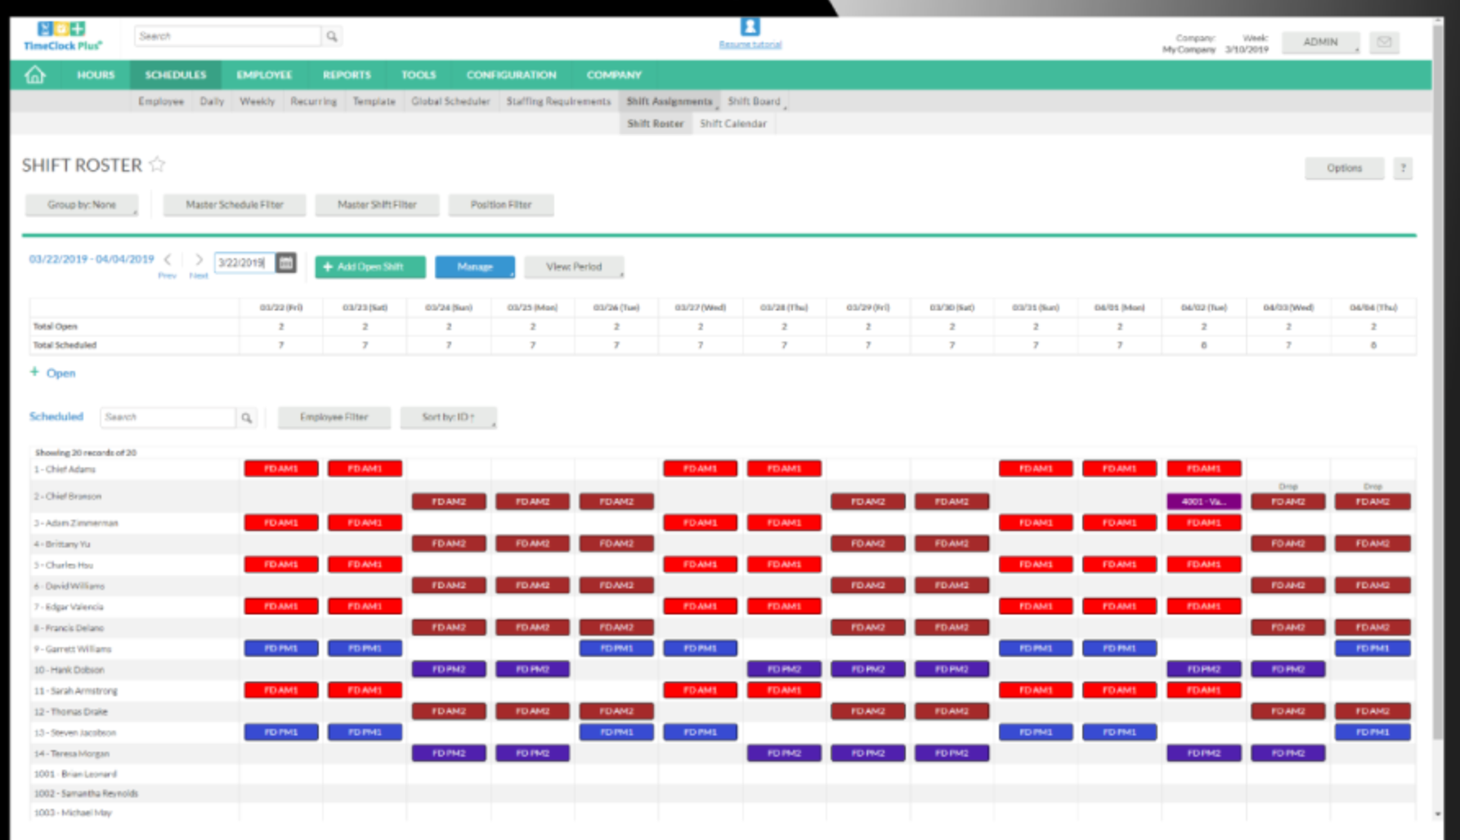Open the Manage dropdown button
This screenshot has height=840, width=1460.
[475, 267]
